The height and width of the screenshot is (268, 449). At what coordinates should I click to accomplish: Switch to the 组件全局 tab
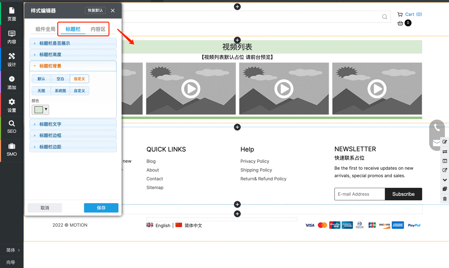coord(45,29)
